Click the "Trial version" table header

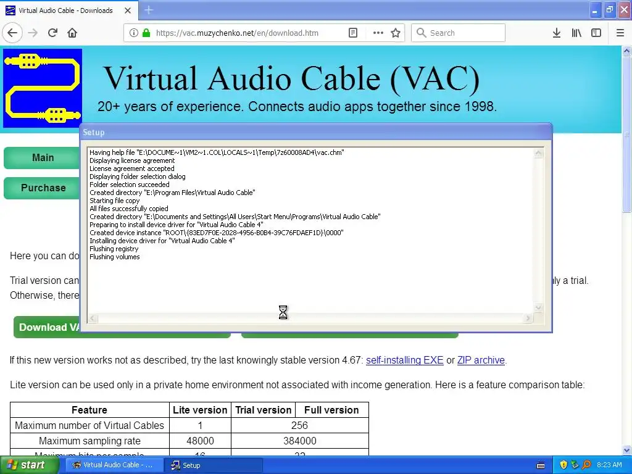(263, 410)
